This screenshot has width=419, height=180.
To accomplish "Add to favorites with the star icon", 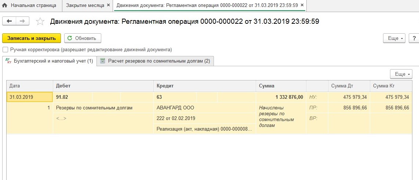I will 40,22.
